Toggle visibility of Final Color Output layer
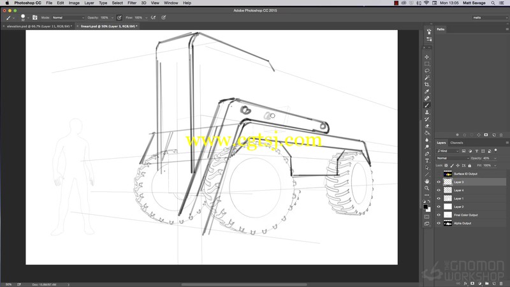 (439, 215)
